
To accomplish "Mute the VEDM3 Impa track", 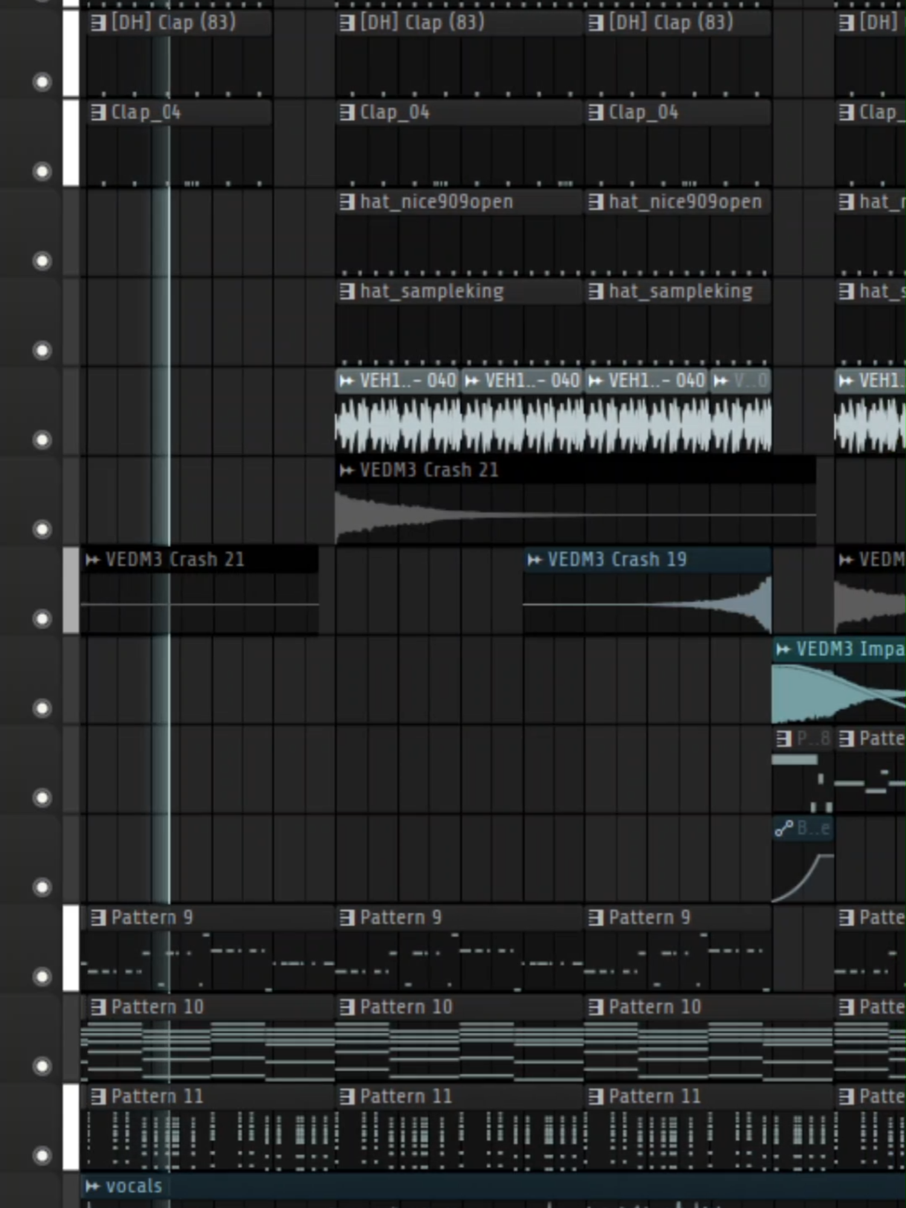I will pyautogui.click(x=42, y=708).
